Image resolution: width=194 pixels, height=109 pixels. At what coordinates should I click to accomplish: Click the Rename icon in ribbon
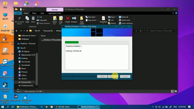point(74,18)
